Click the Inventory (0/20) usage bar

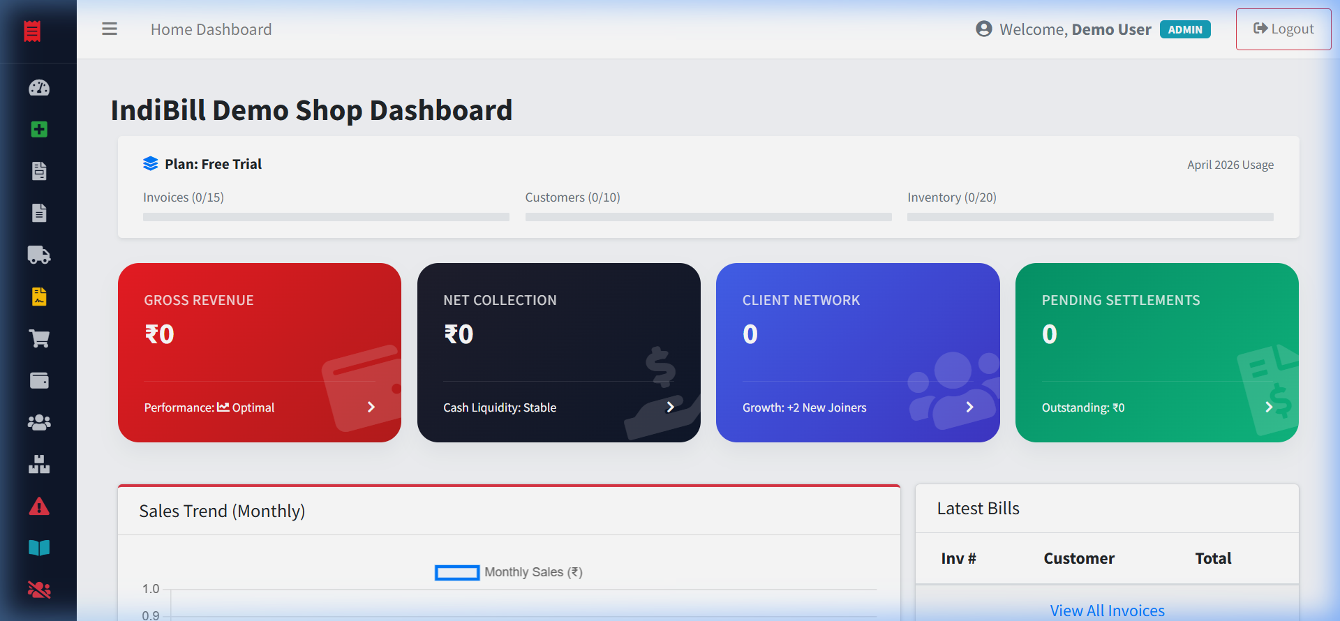(1090, 217)
